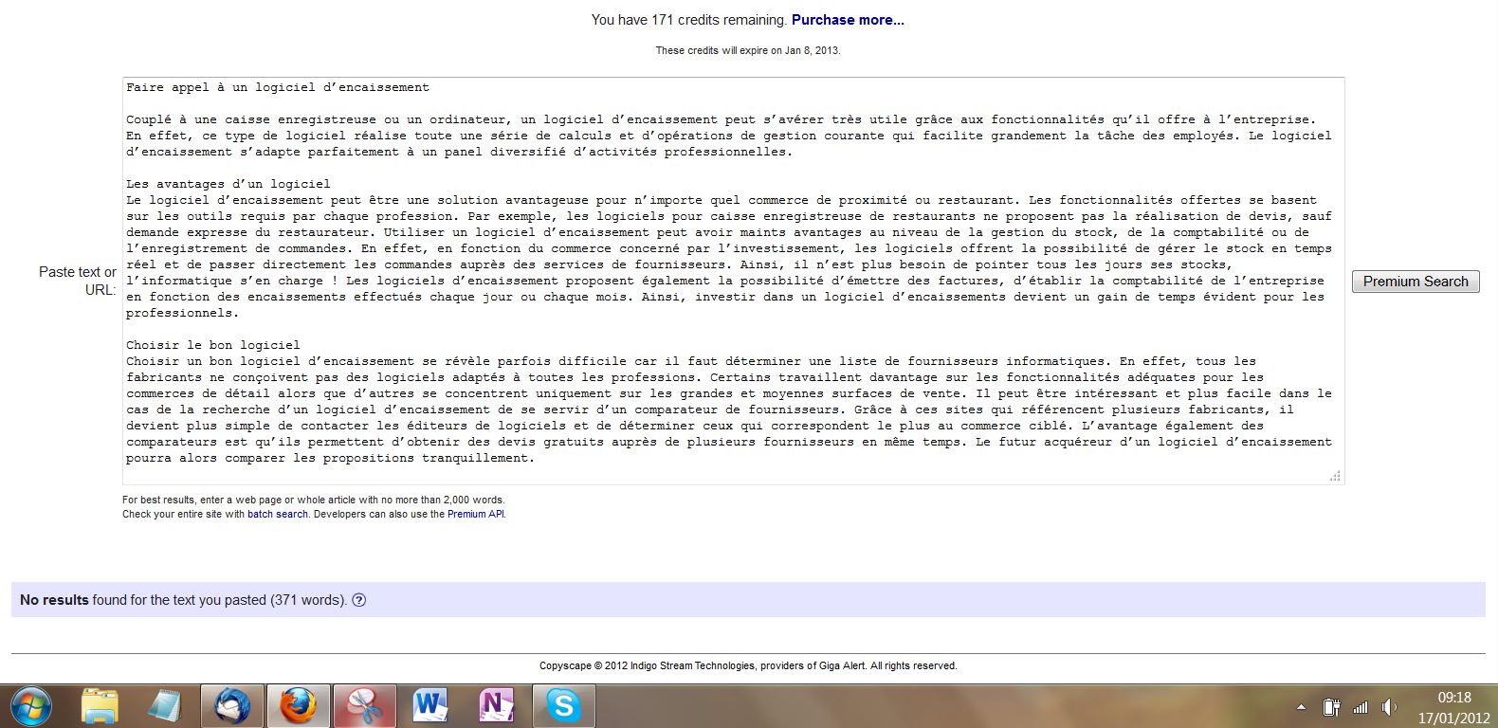This screenshot has width=1498, height=728.
Task: Click the help question mark icon
Action: (x=358, y=600)
